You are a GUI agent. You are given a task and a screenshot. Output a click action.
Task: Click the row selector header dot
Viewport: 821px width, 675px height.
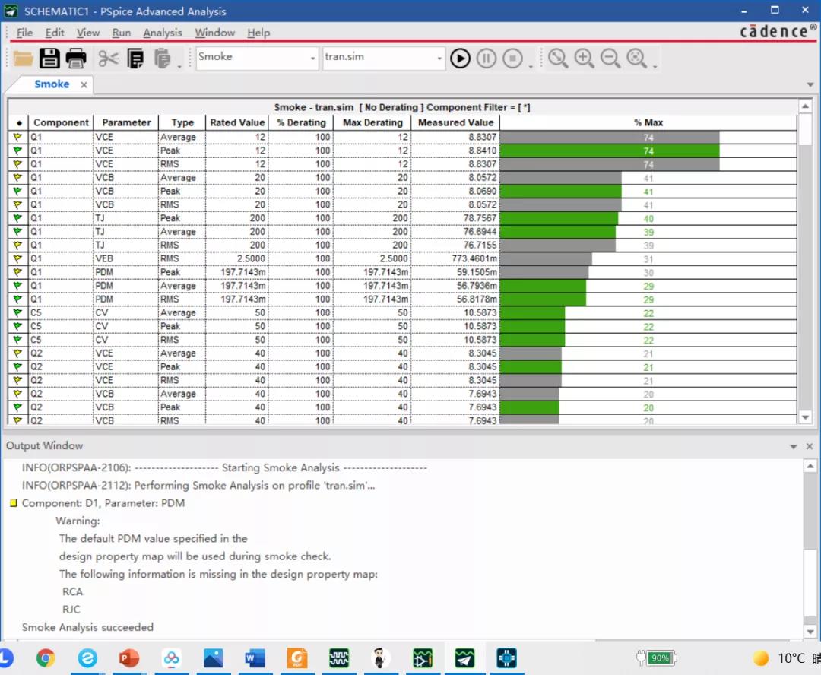pos(18,123)
